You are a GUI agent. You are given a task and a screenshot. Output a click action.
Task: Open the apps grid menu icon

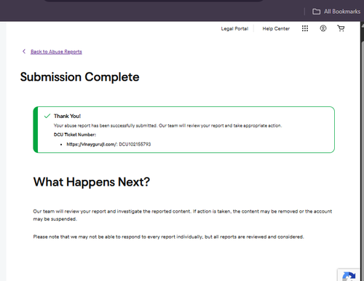point(305,28)
